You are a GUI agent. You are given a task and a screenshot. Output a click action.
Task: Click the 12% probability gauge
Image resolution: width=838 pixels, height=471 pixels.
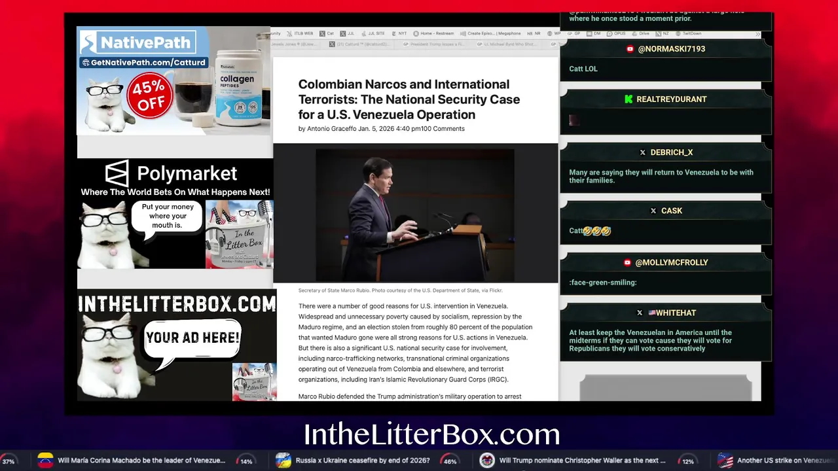click(688, 461)
